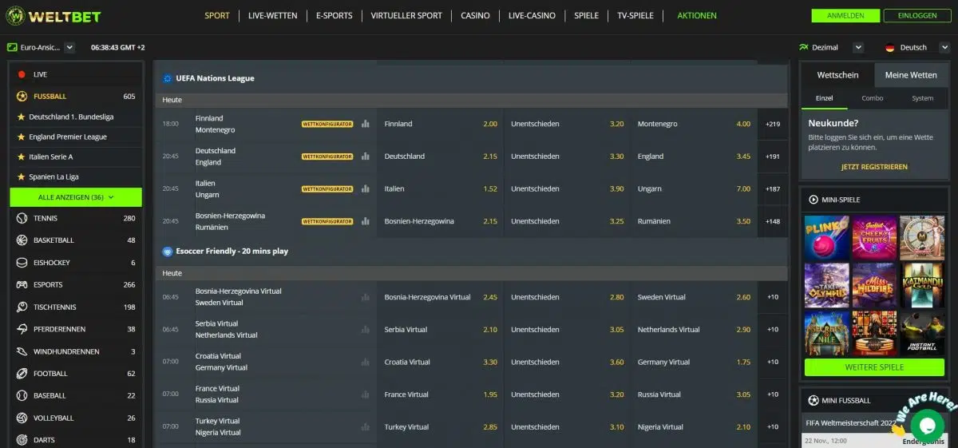Open the Live-Wetten menu item
The width and height of the screenshot is (958, 448).
click(x=272, y=15)
